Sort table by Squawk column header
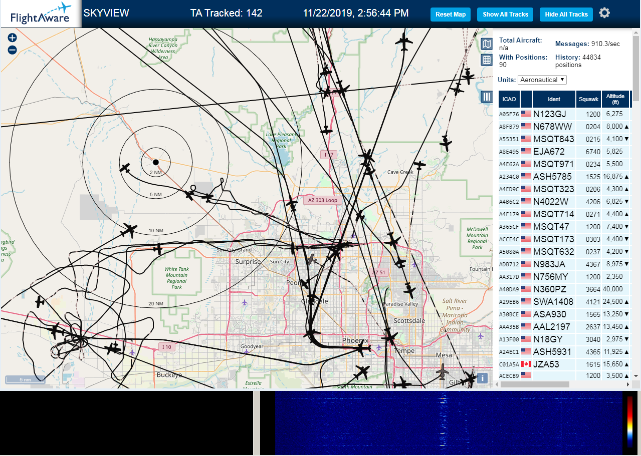The image size is (641, 456). pyautogui.click(x=588, y=99)
